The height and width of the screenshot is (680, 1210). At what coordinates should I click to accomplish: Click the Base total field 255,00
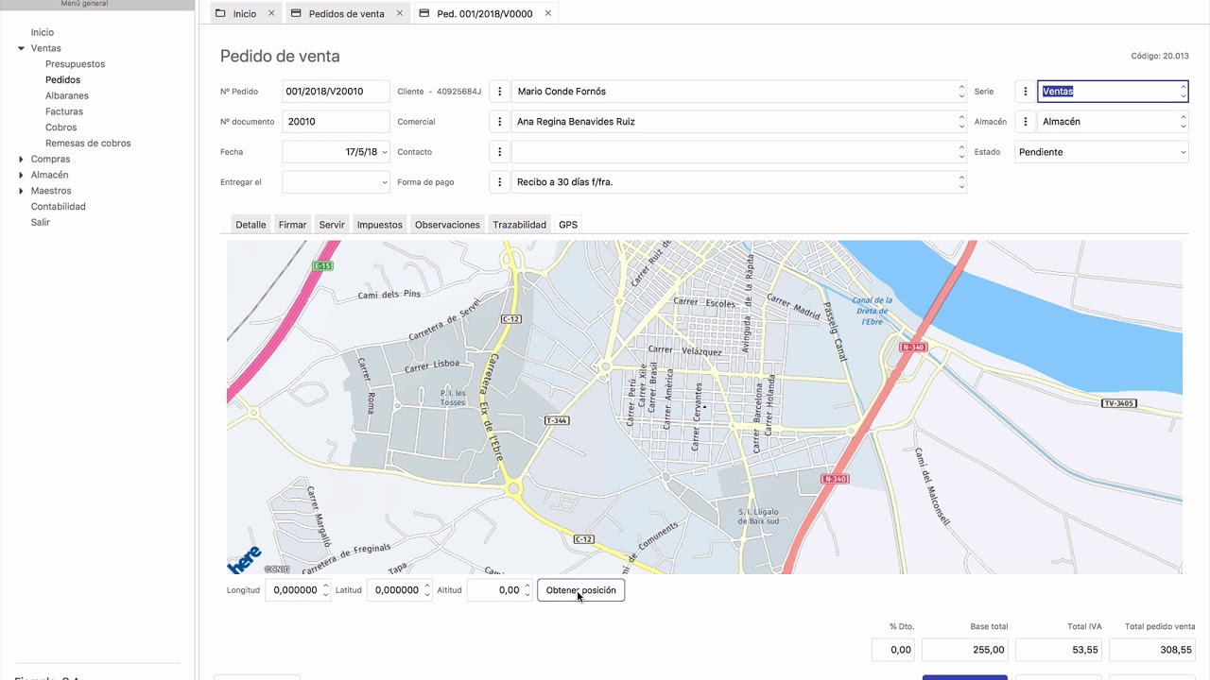[965, 650]
